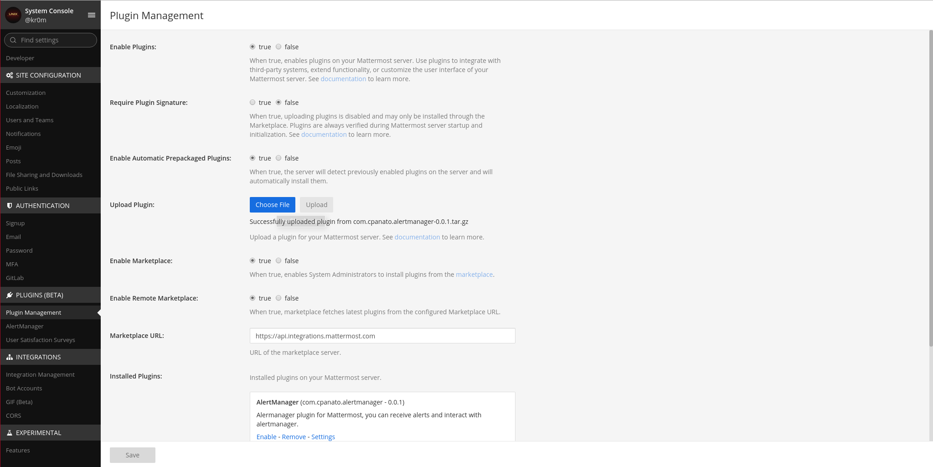Click the Authentication shield icon
This screenshot has width=933, height=467.
pos(9,206)
